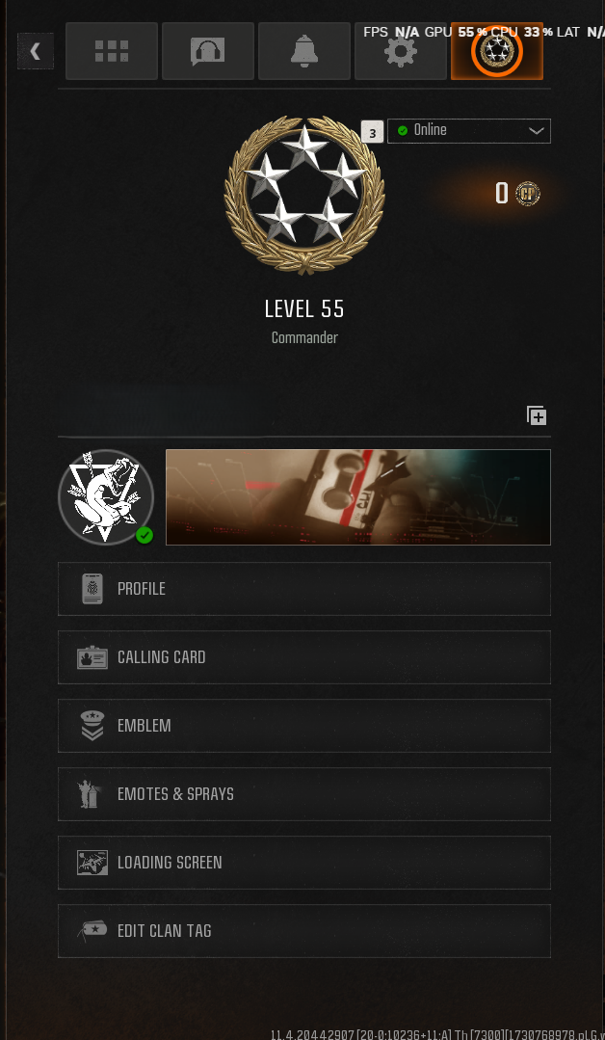Click the snake emblem avatar
605x1040 pixels.
coord(106,496)
